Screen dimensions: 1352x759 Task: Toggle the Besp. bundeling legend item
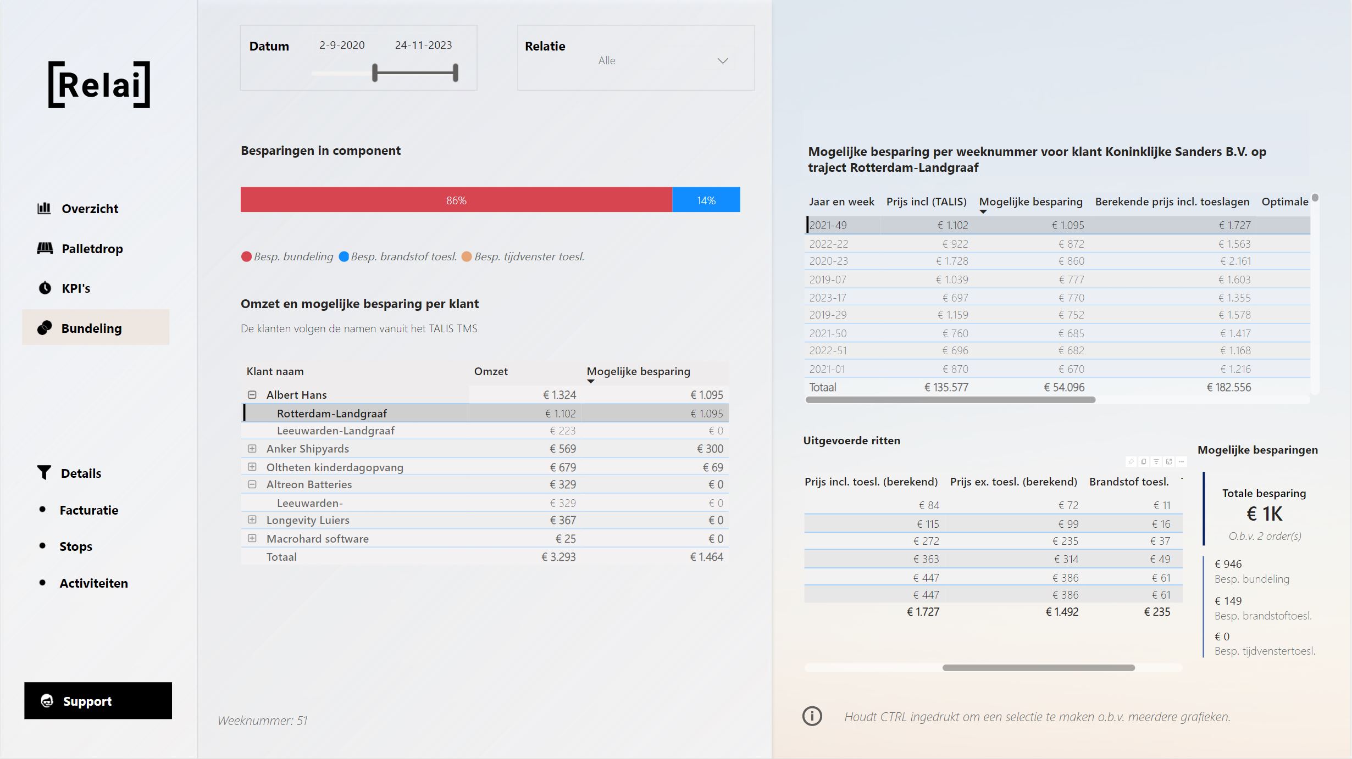(287, 256)
